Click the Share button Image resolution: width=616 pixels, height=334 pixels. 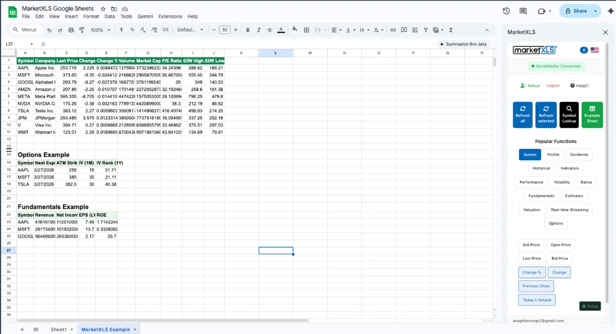(576, 11)
